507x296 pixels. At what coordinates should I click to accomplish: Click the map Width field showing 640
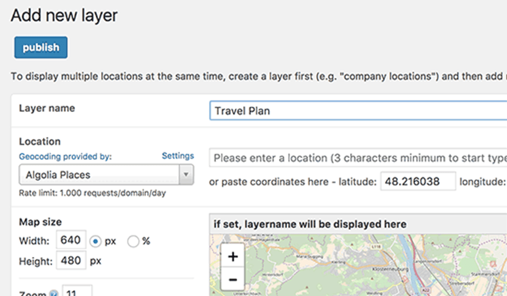pos(71,241)
